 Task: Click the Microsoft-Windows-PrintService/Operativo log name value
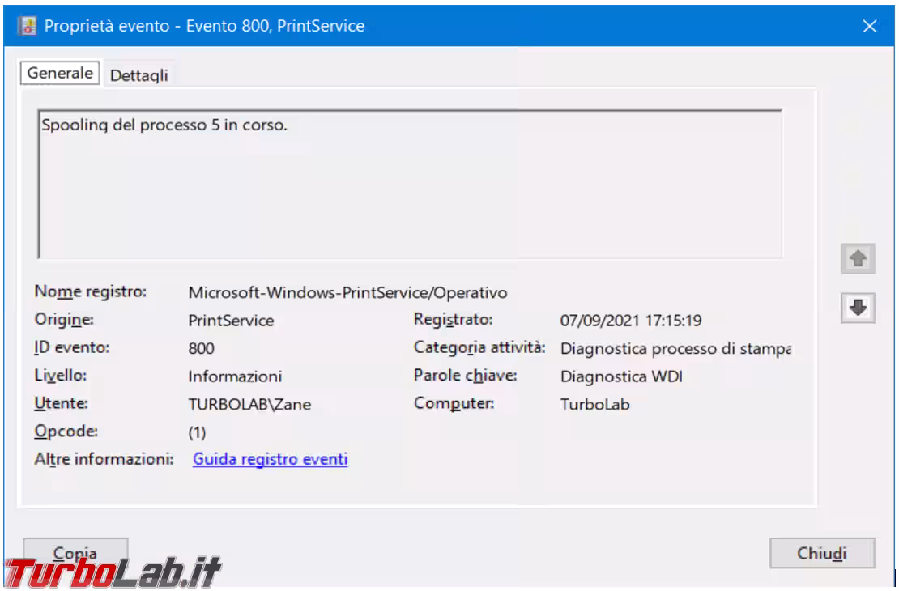pos(347,292)
